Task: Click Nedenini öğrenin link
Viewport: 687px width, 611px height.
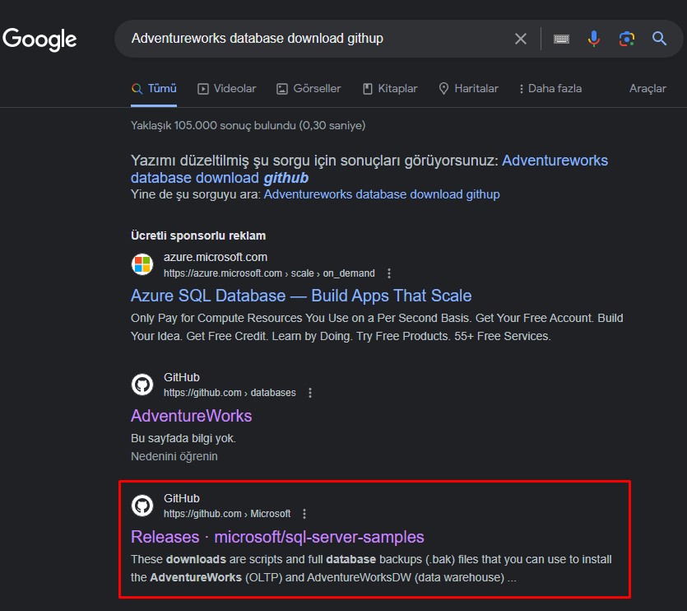Action: [174, 456]
